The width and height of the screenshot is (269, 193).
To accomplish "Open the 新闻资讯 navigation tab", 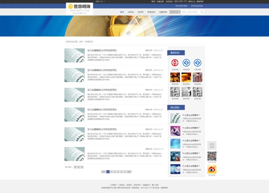I will pos(151,12).
